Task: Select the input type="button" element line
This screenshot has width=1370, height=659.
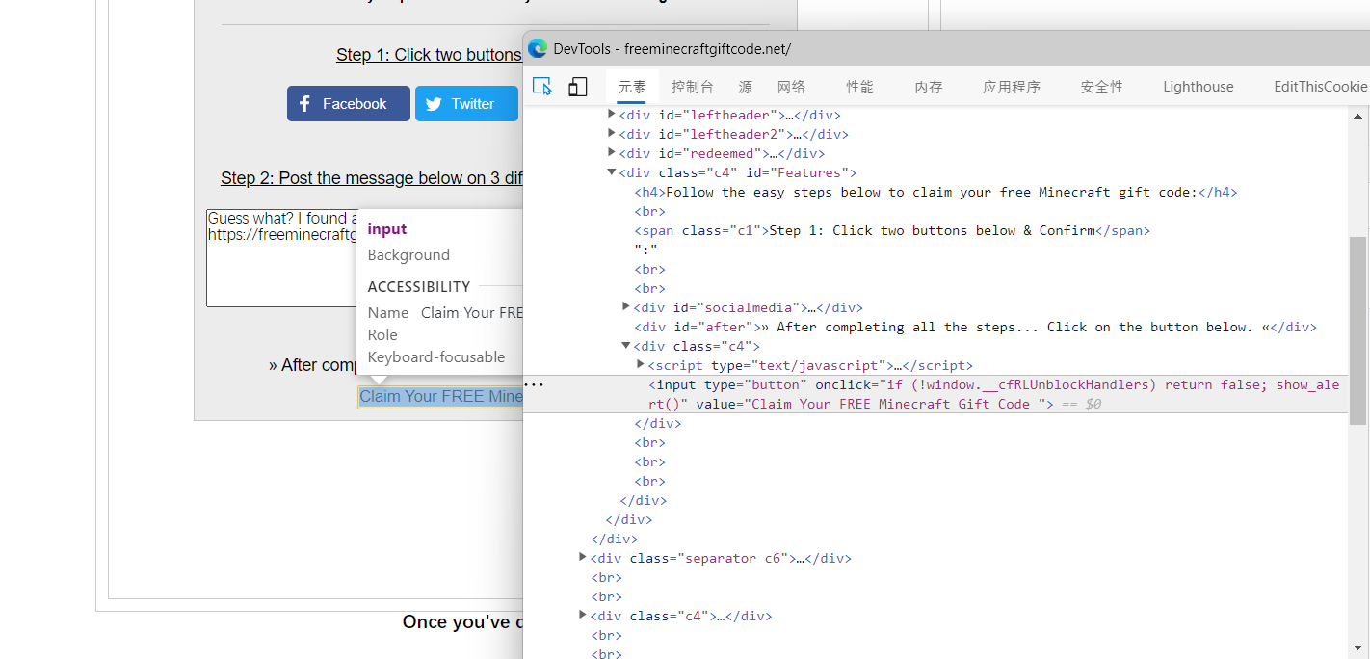Action: coord(935,394)
